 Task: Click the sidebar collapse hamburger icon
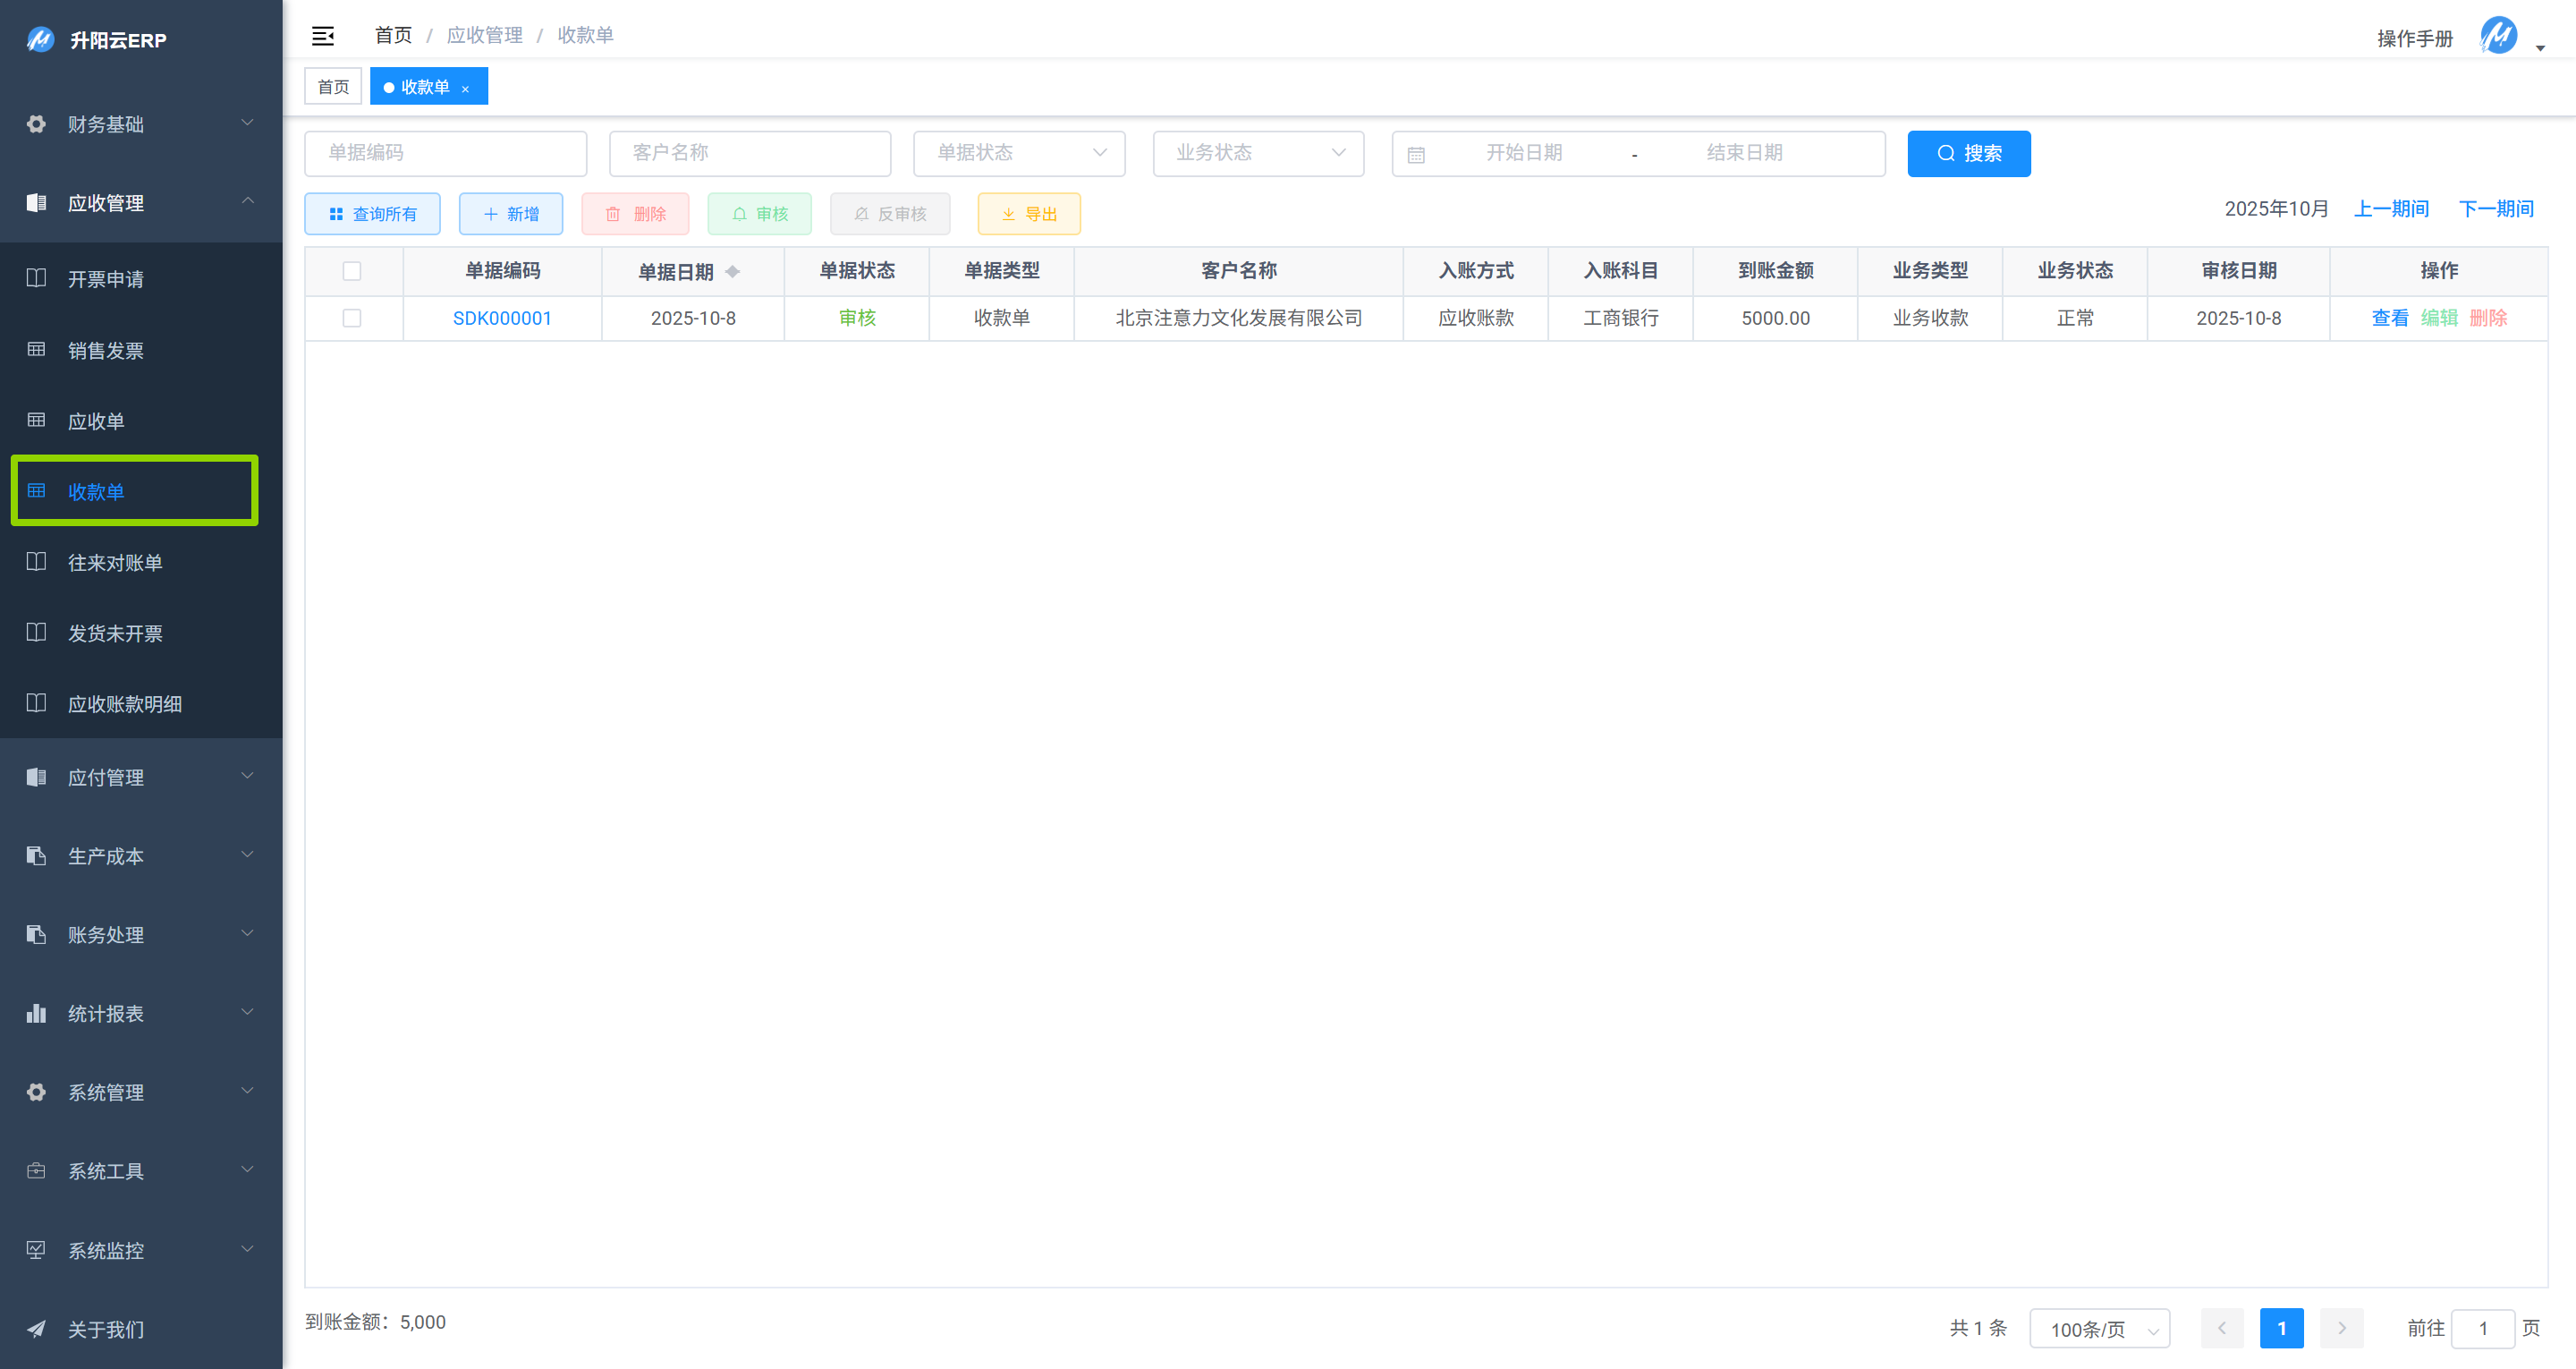pos(322,36)
